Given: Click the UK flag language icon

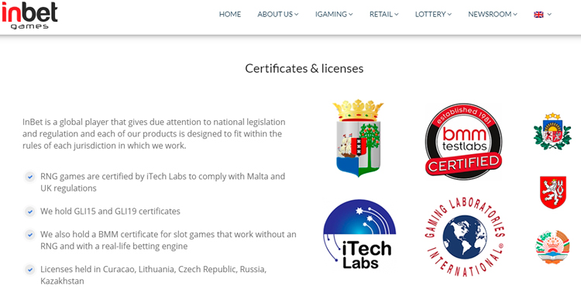Looking at the screenshot, I should click(x=538, y=15).
